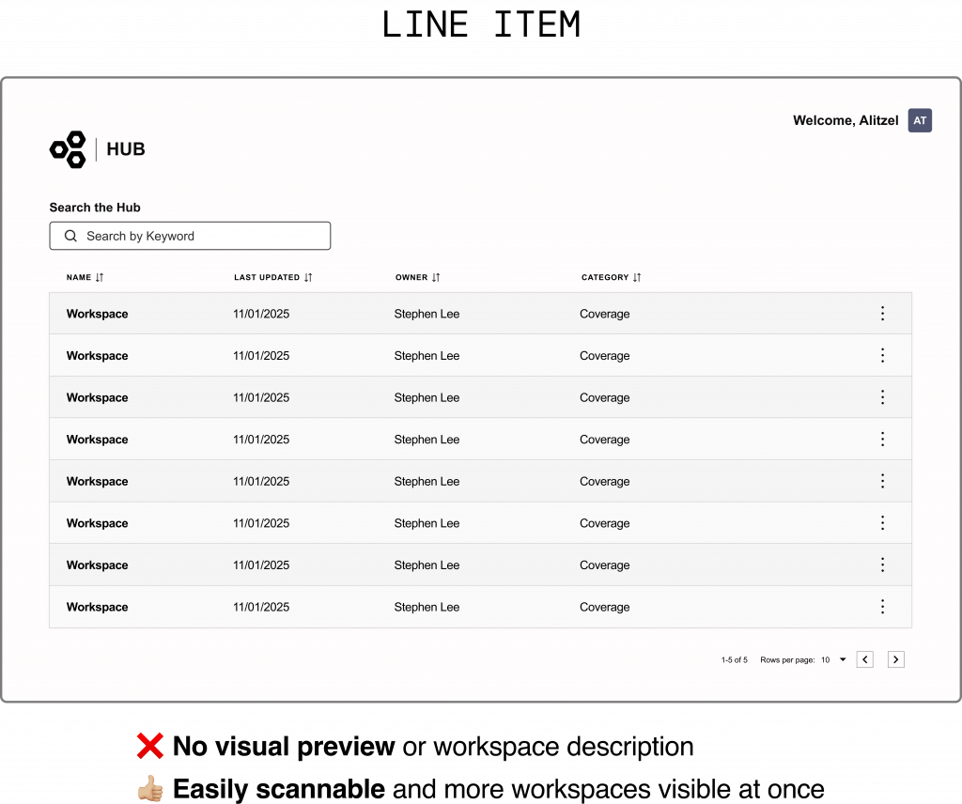
Task: Open three-dot menu for first Workspace row
Action: (882, 314)
